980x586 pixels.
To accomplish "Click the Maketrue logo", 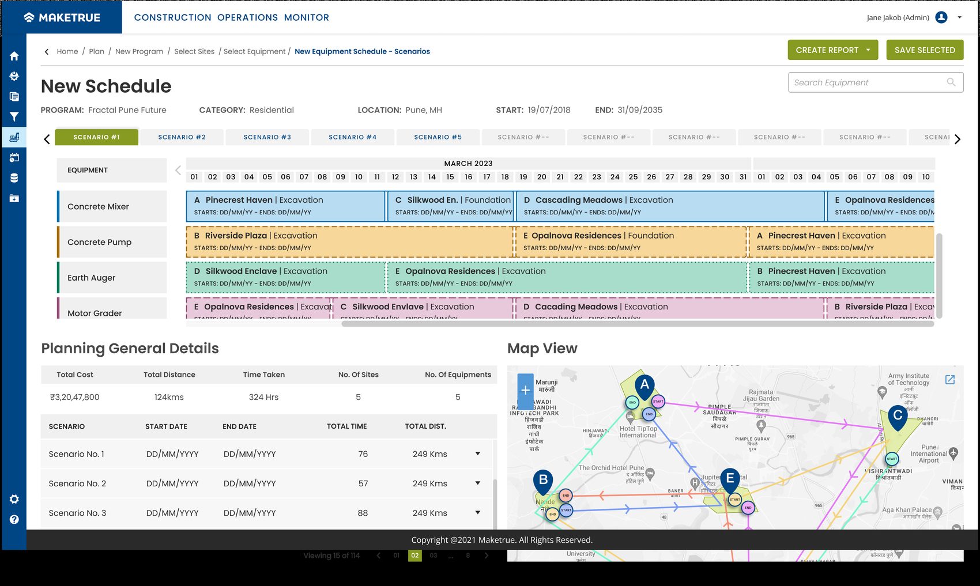I will (62, 17).
